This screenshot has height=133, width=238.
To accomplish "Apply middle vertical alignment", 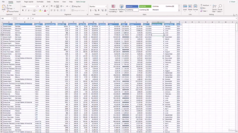I will (55, 6).
